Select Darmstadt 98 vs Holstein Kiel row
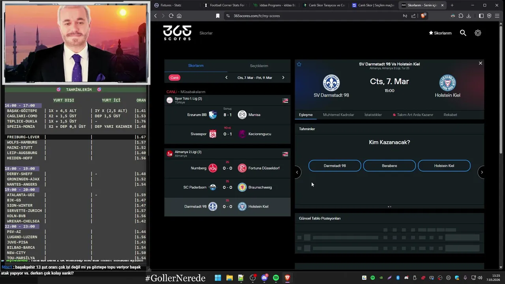 pos(227,207)
